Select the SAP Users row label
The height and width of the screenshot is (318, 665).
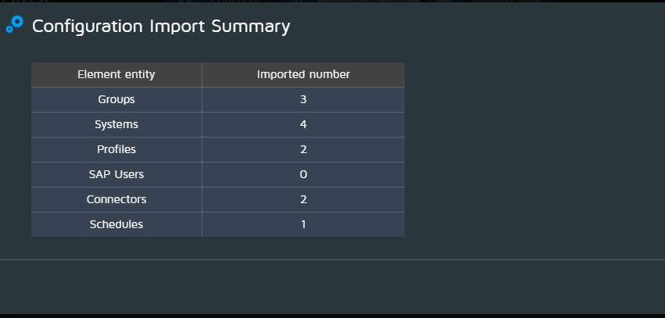click(x=116, y=175)
